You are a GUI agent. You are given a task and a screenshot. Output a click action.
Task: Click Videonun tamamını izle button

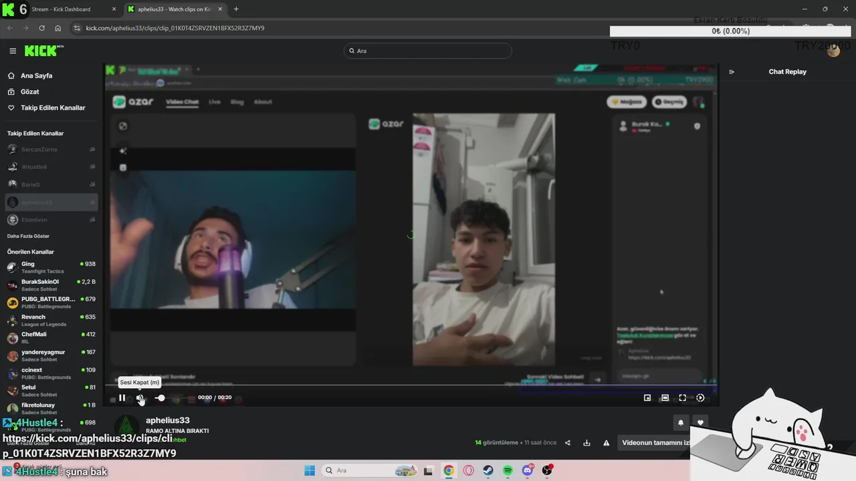tap(655, 442)
